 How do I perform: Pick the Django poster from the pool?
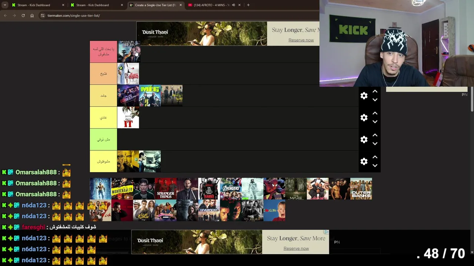pos(209,189)
